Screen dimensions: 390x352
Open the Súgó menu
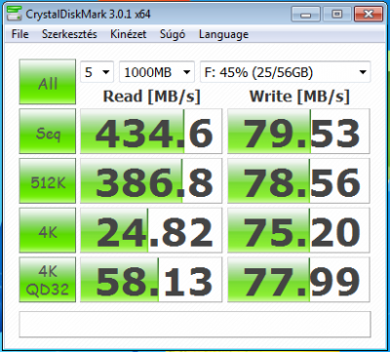[x=173, y=34]
